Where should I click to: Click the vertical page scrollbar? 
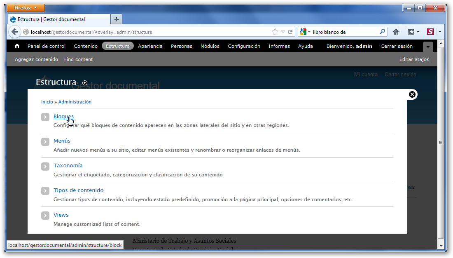coord(441,142)
